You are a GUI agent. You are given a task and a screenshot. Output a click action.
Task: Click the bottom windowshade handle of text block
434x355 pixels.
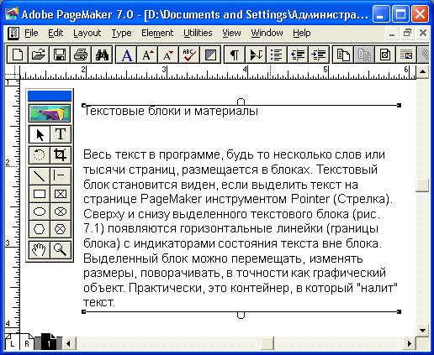coord(241,315)
